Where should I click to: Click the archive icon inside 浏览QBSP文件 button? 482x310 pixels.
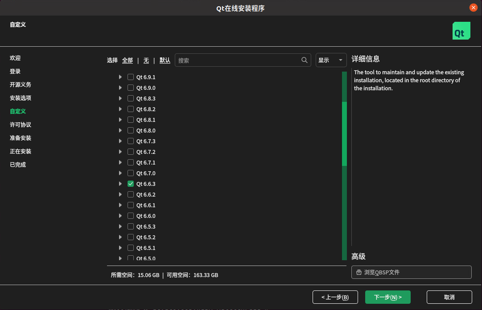[x=358, y=272]
